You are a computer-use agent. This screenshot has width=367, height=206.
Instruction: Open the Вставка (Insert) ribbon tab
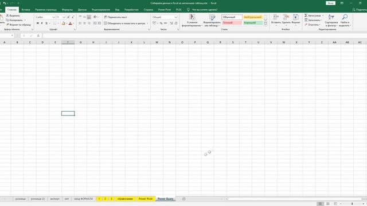tap(26, 10)
